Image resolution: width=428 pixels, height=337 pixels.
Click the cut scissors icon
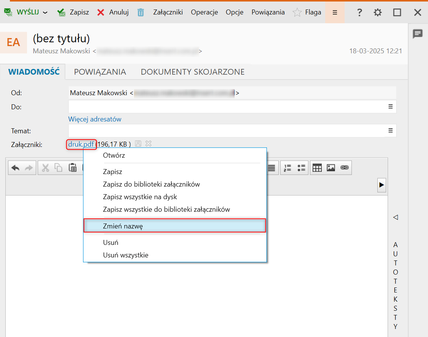coord(45,168)
